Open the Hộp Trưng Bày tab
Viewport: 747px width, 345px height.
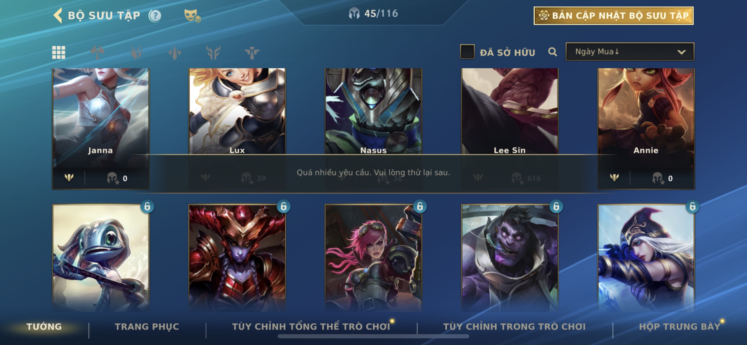tap(679, 326)
